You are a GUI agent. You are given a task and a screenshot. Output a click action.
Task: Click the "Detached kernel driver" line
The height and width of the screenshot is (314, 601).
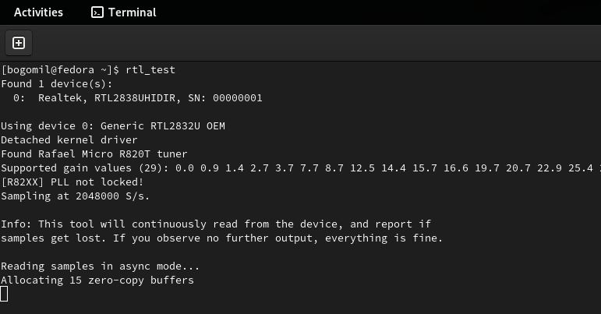click(x=70, y=140)
